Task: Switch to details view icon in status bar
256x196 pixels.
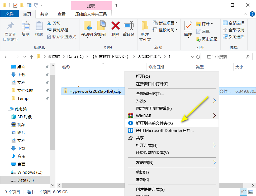Action: pyautogui.click(x=243, y=192)
